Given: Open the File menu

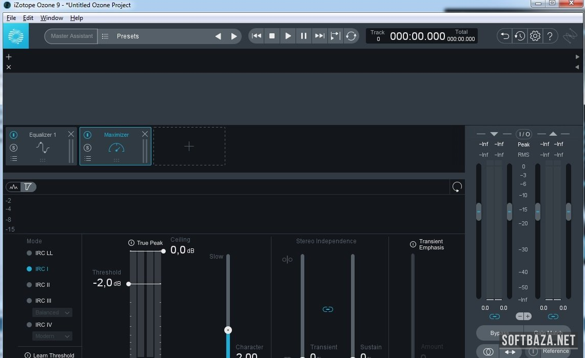Looking at the screenshot, I should pyautogui.click(x=11, y=18).
